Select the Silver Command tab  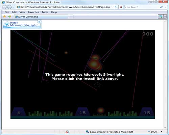(41, 17)
